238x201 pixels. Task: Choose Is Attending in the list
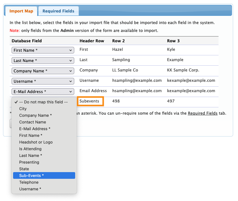coord(30,149)
